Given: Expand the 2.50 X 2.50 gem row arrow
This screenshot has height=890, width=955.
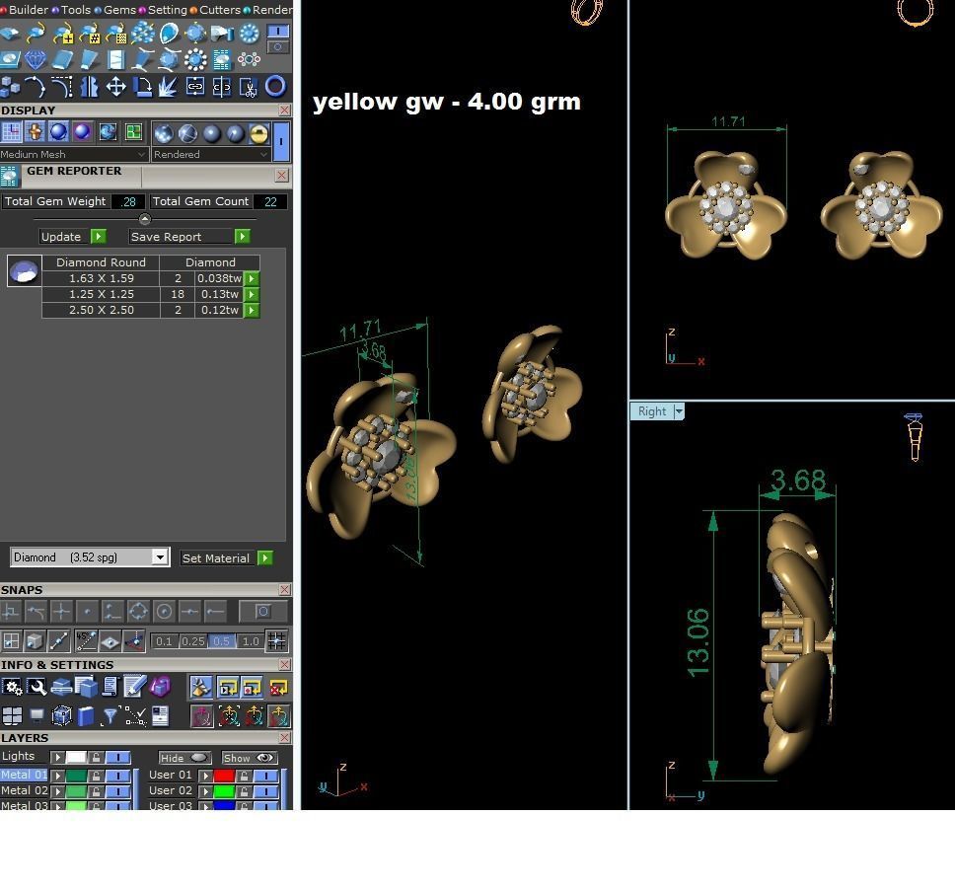Looking at the screenshot, I should pos(252,310).
